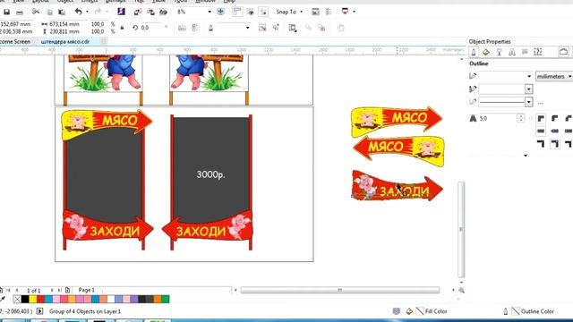Open the purple Corel content search icon
The width and height of the screenshot is (573, 322).
point(121,12)
